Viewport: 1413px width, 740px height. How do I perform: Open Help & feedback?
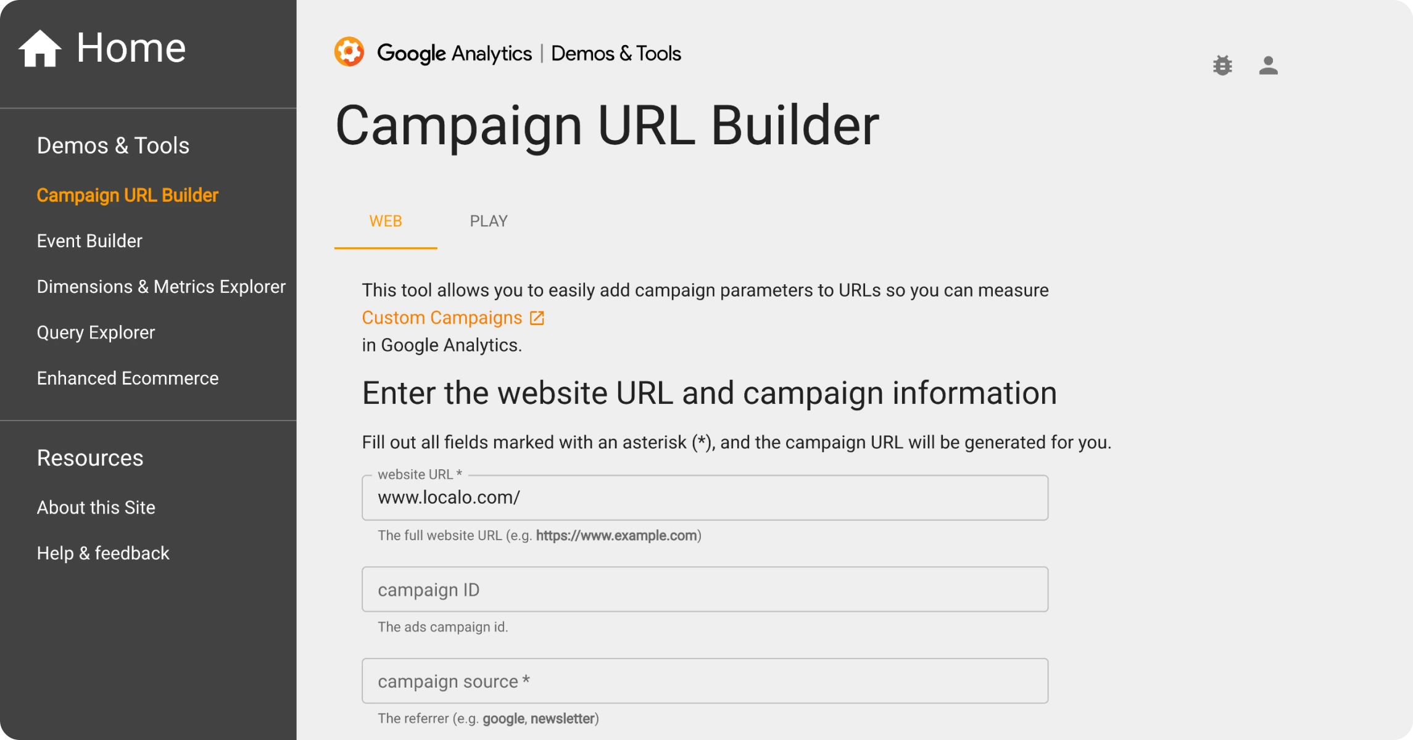[x=103, y=553]
